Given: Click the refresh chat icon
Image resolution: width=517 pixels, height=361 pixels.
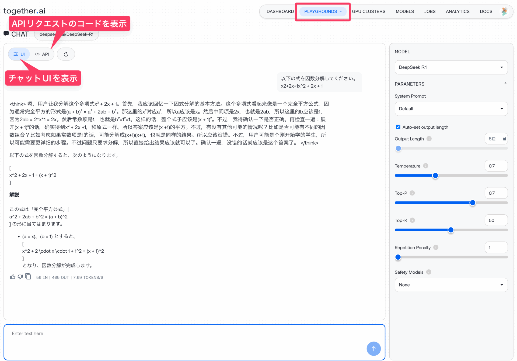Looking at the screenshot, I should coord(66,54).
